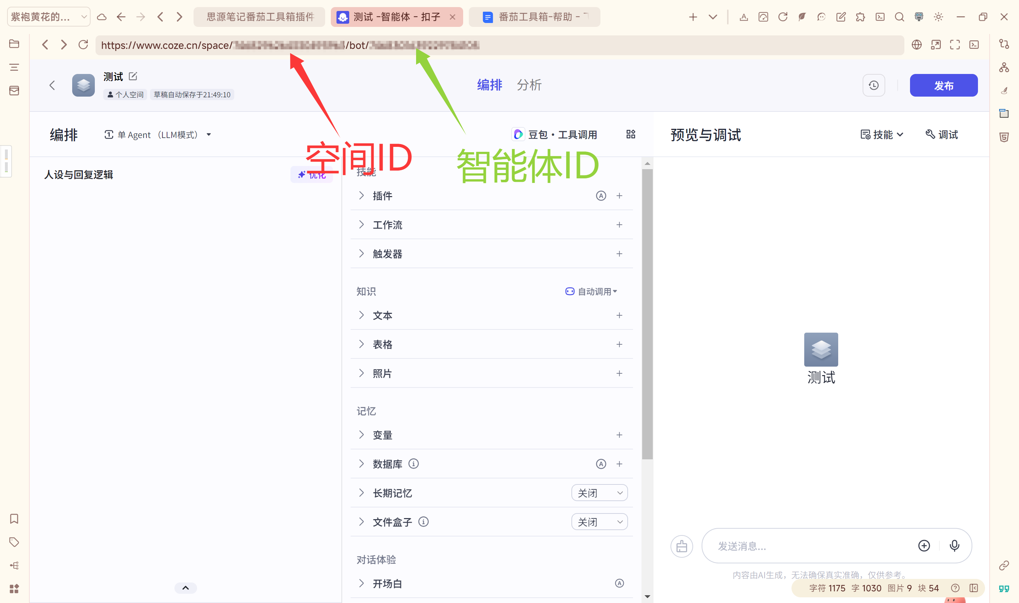This screenshot has width=1019, height=603.
Task: Switch to the 分析 tab
Action: click(529, 85)
